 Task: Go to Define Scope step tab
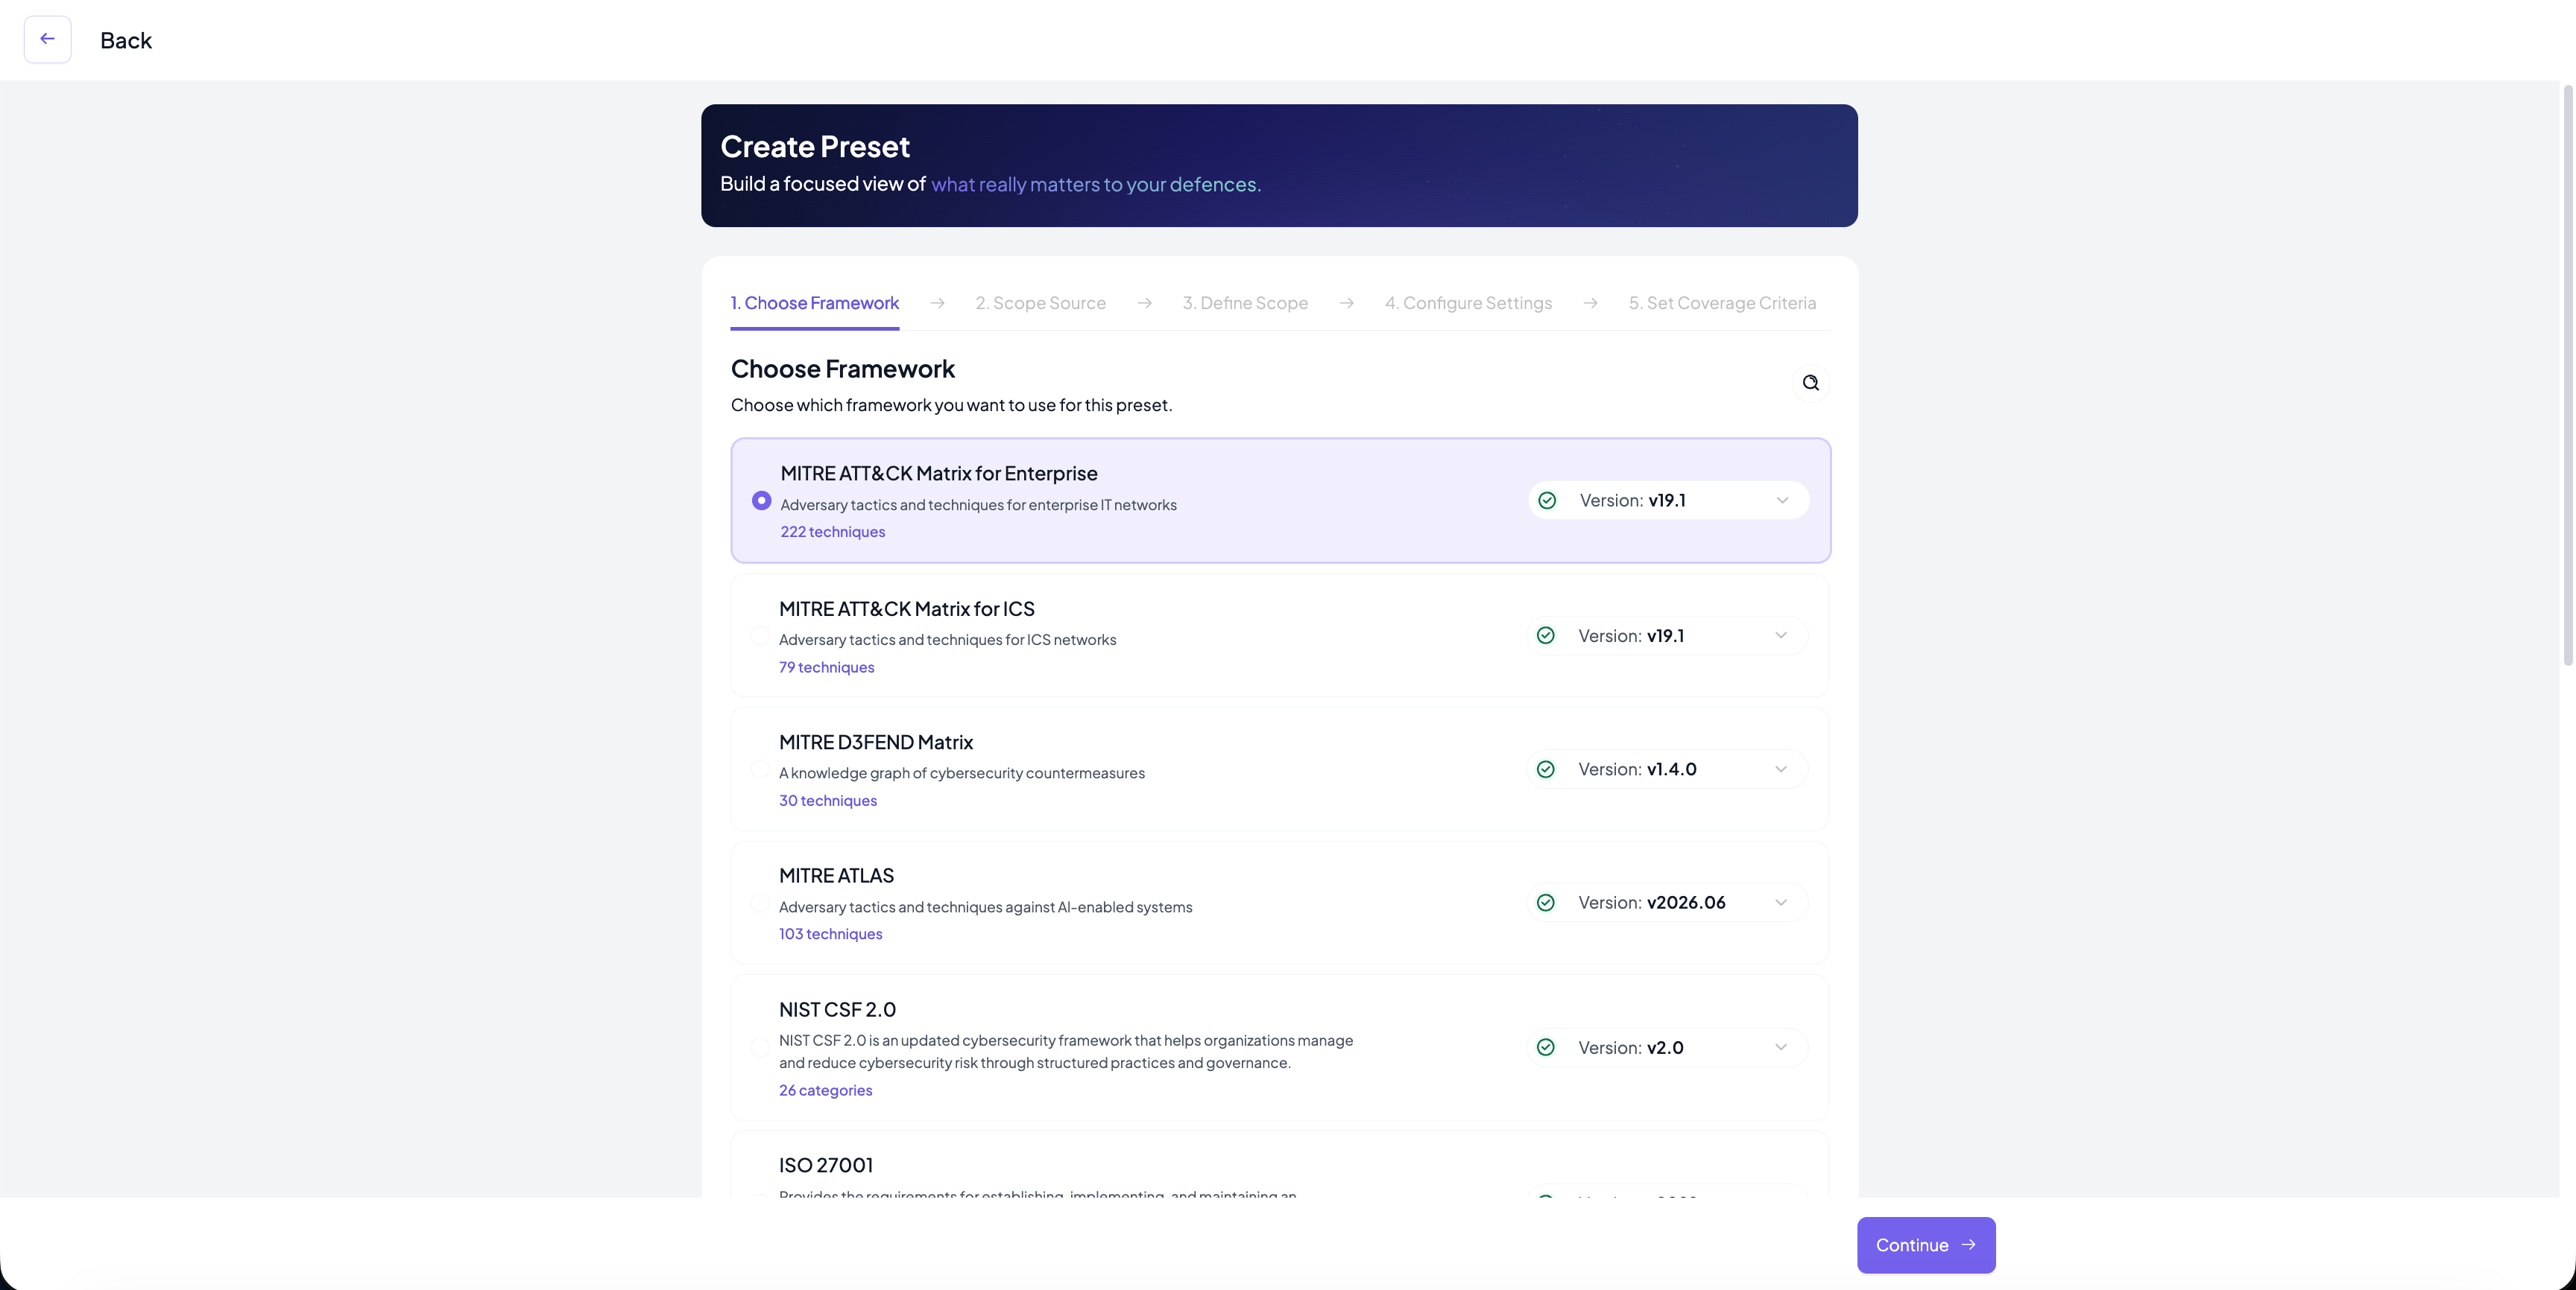click(1245, 303)
